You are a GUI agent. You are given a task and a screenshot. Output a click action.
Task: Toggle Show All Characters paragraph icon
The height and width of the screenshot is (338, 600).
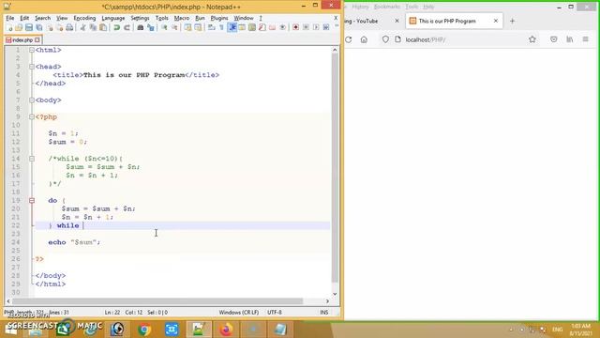(222, 27)
